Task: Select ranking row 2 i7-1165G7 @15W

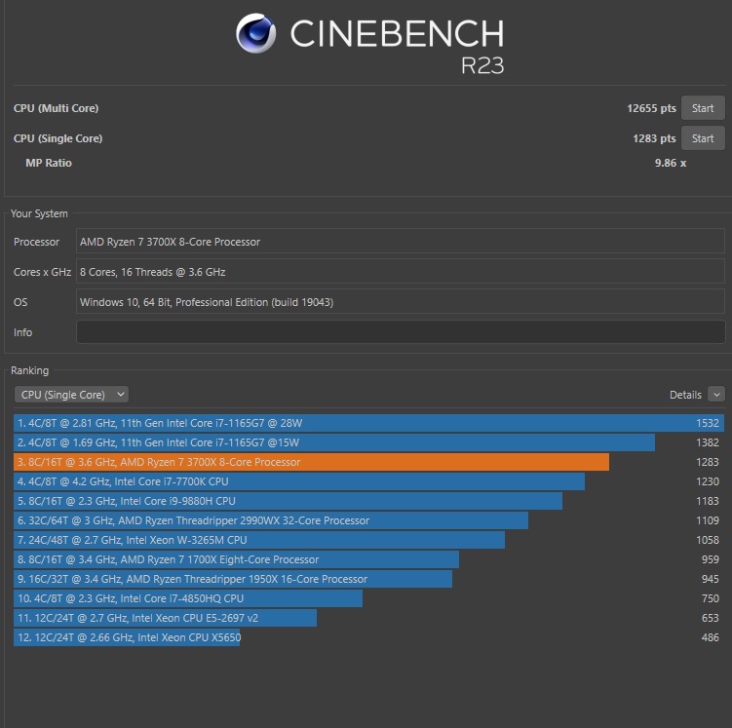Action: [368, 442]
